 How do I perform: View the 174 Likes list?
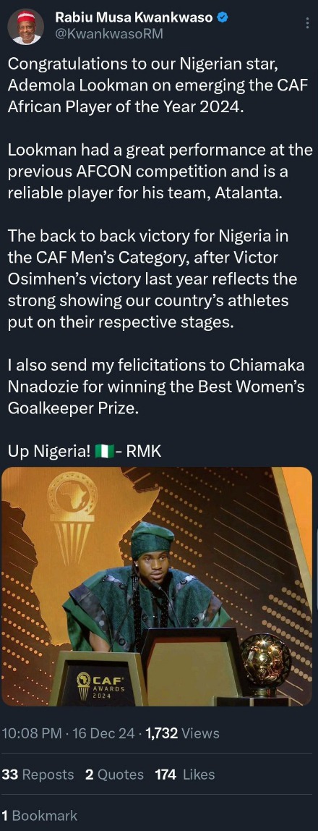click(185, 775)
